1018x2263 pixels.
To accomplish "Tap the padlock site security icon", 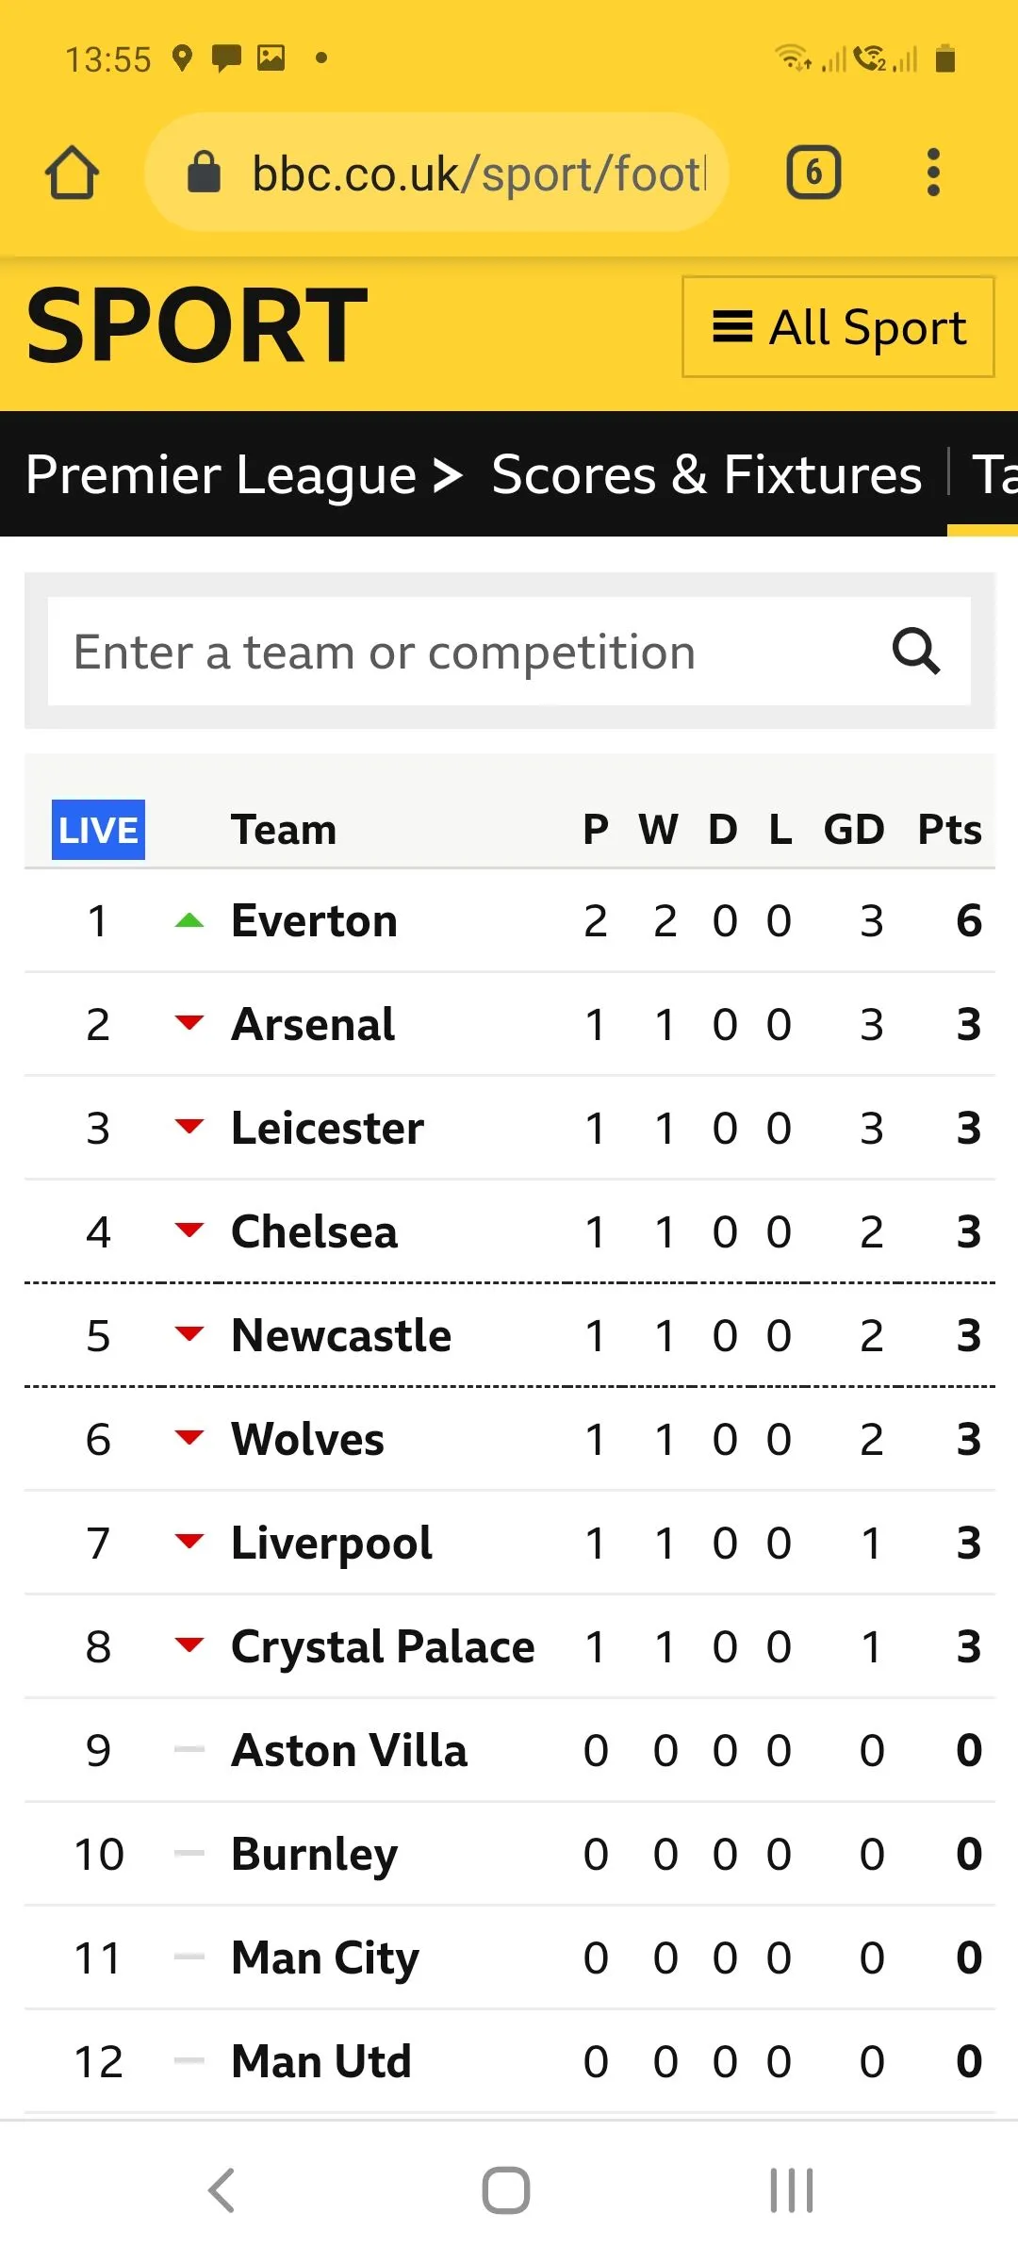I will pos(204,173).
